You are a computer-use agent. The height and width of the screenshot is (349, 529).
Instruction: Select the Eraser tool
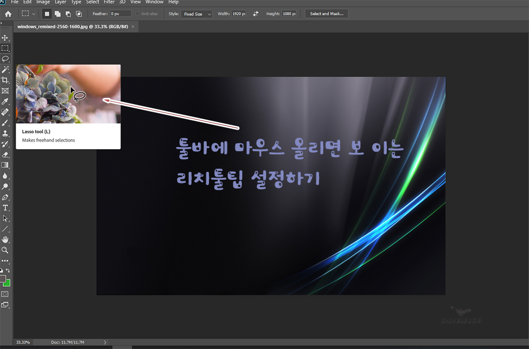click(x=5, y=155)
